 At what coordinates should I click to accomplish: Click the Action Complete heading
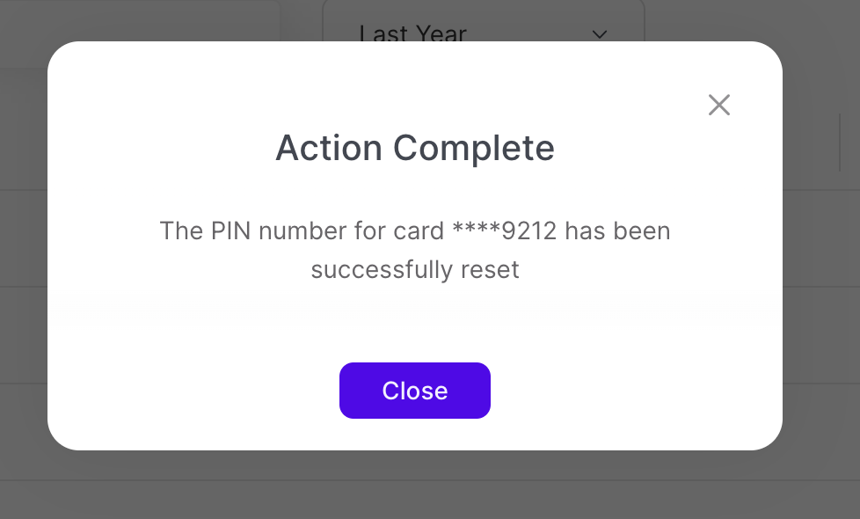pos(415,148)
